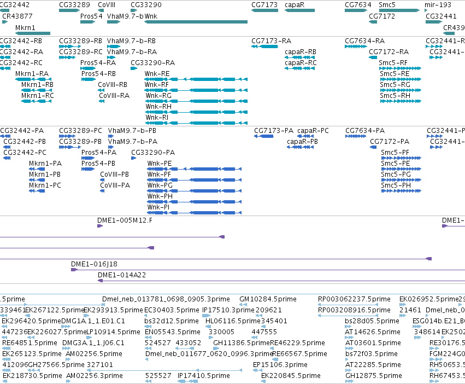465x384 pixels.
Task: Click the EK220845.5prime label
Action: click(x=291, y=376)
